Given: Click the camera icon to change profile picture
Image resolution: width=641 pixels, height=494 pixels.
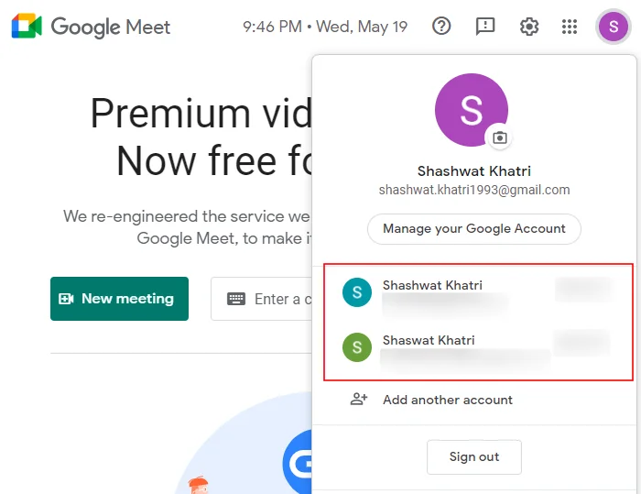Looking at the screenshot, I should (500, 137).
